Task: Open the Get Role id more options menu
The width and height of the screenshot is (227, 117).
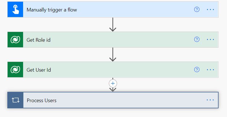Action: pos(210,40)
